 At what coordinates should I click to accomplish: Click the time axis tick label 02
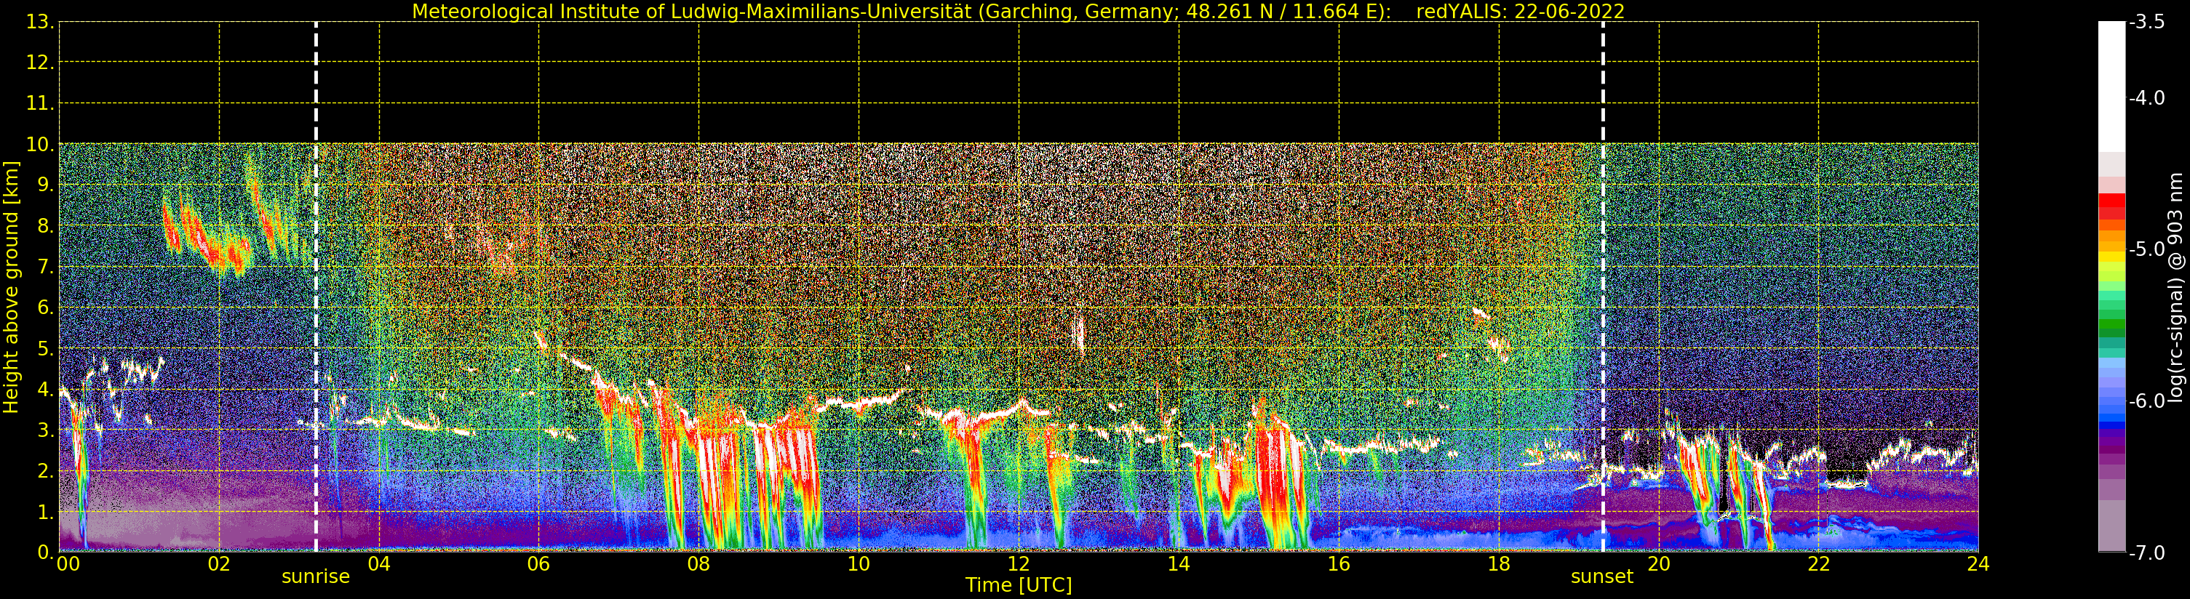tap(219, 563)
